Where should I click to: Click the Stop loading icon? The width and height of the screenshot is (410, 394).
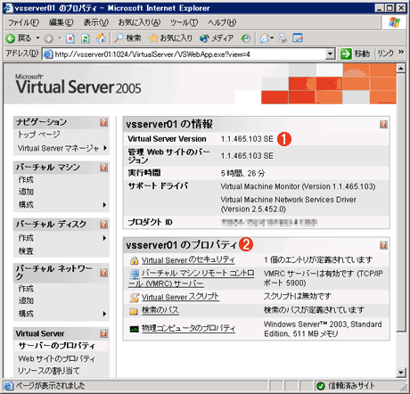(70, 38)
